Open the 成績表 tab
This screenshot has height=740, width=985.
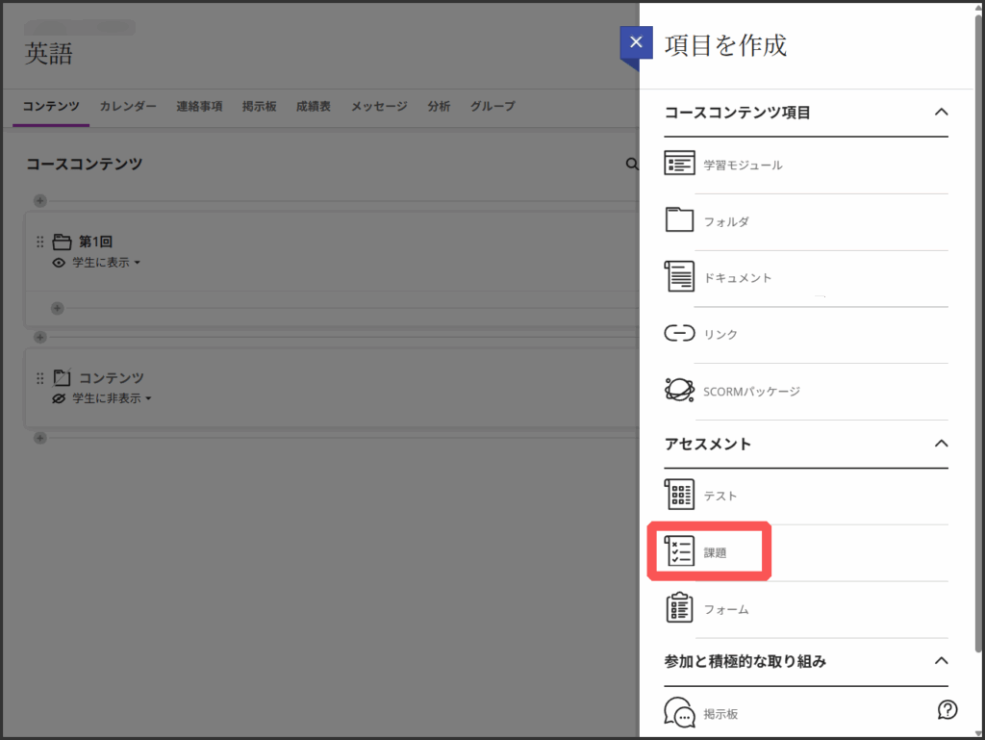click(x=313, y=107)
